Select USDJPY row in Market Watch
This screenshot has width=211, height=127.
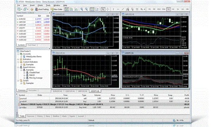[33, 28]
